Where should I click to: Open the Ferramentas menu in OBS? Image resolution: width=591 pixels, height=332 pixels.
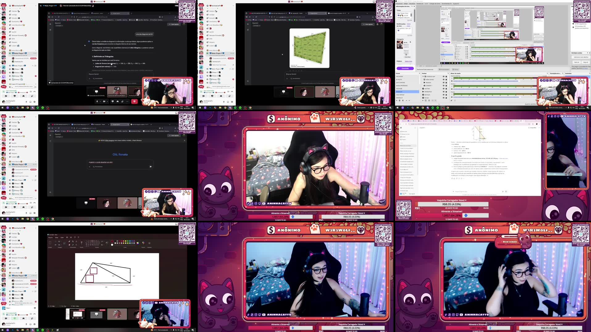446,4
